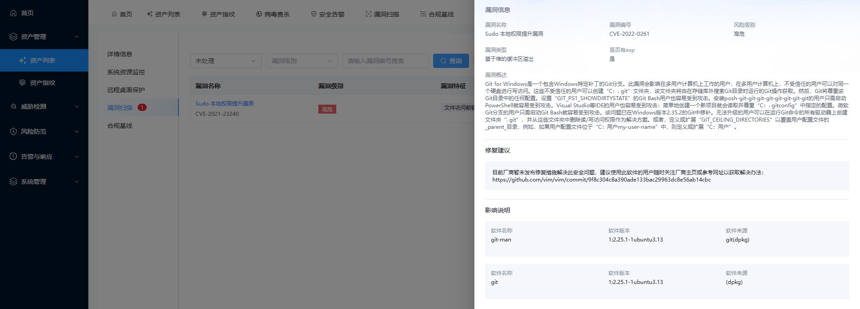Image resolution: width=860 pixels, height=309 pixels.
Task: Click the blue 查询 search button
Action: [451, 61]
